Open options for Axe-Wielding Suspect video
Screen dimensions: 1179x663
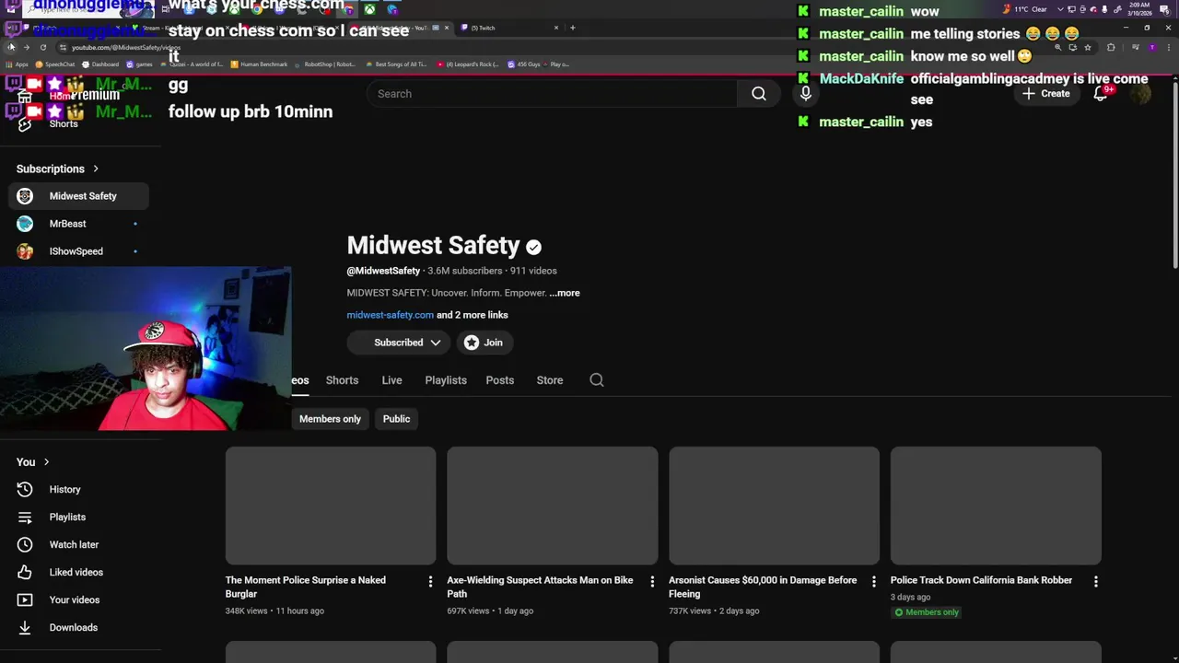652,581
